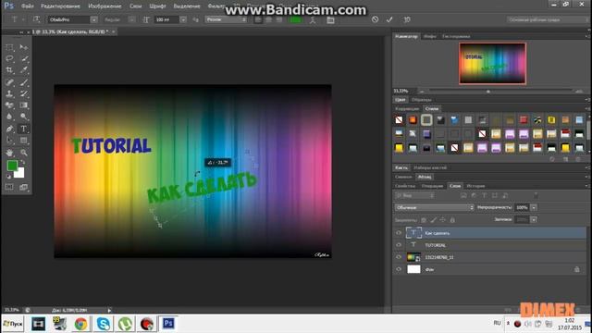This screenshot has height=333, width=592.
Task: Select the Quick Selection tool
Action: click(x=24, y=58)
